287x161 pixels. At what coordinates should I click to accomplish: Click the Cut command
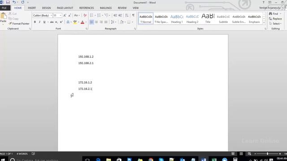[13, 14]
